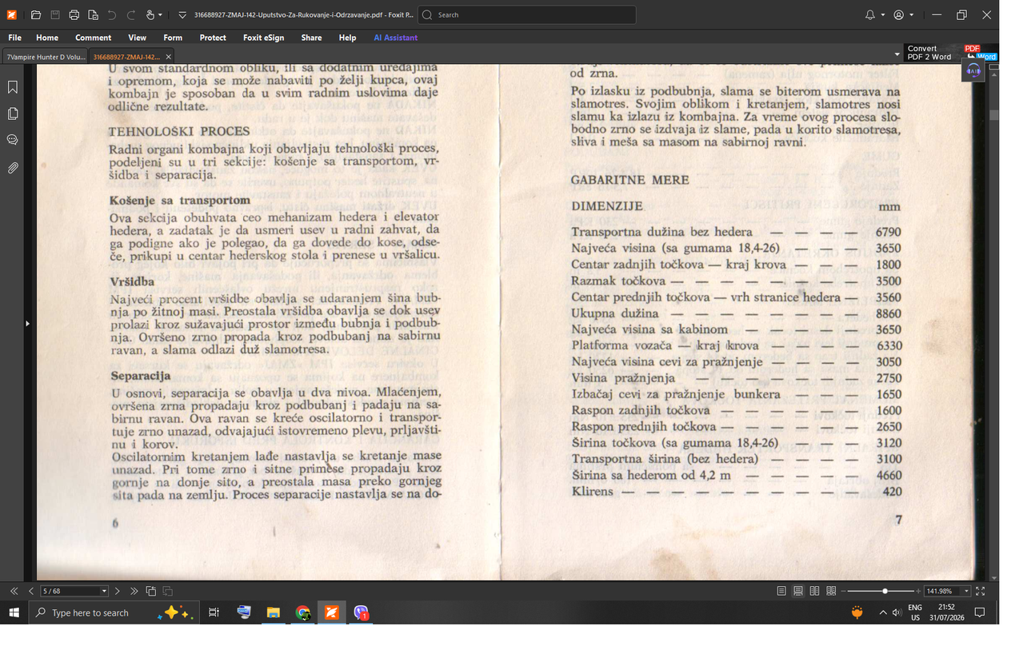
Task: Expand the account dropdown arrow
Action: tap(911, 14)
